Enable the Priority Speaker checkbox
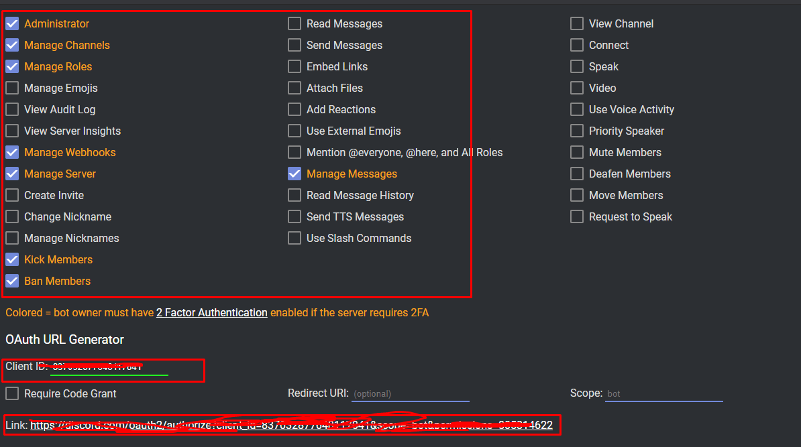Image resolution: width=801 pixels, height=447 pixels. pos(577,131)
